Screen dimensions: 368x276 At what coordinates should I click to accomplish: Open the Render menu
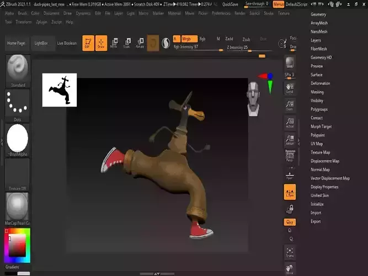tap(240, 13)
